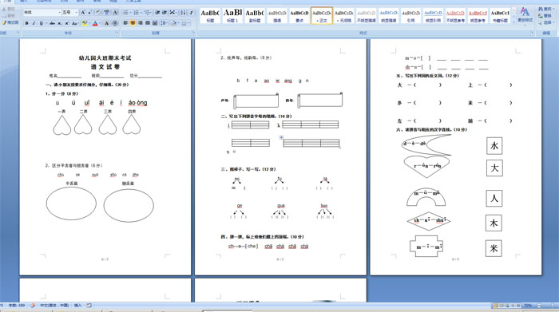Click the numbered list icon
Image resolution: width=559 pixels, height=312 pixels.
click(x=137, y=13)
